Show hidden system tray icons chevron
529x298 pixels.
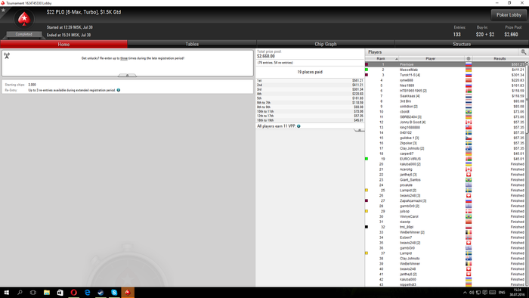[x=465, y=293]
